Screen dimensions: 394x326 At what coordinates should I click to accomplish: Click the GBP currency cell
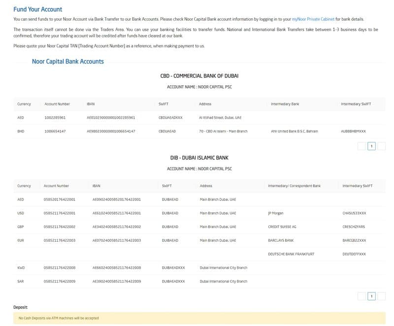[x=21, y=227]
